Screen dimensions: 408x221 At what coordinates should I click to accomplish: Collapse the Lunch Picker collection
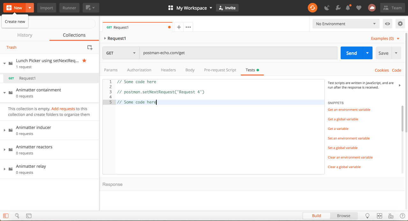point(4,63)
